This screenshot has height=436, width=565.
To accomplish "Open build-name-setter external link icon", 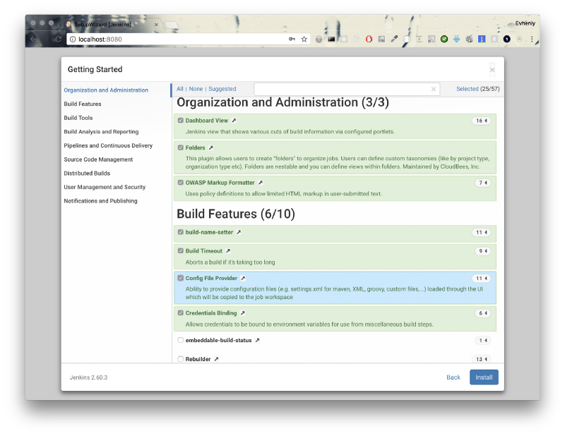I will coord(239,232).
